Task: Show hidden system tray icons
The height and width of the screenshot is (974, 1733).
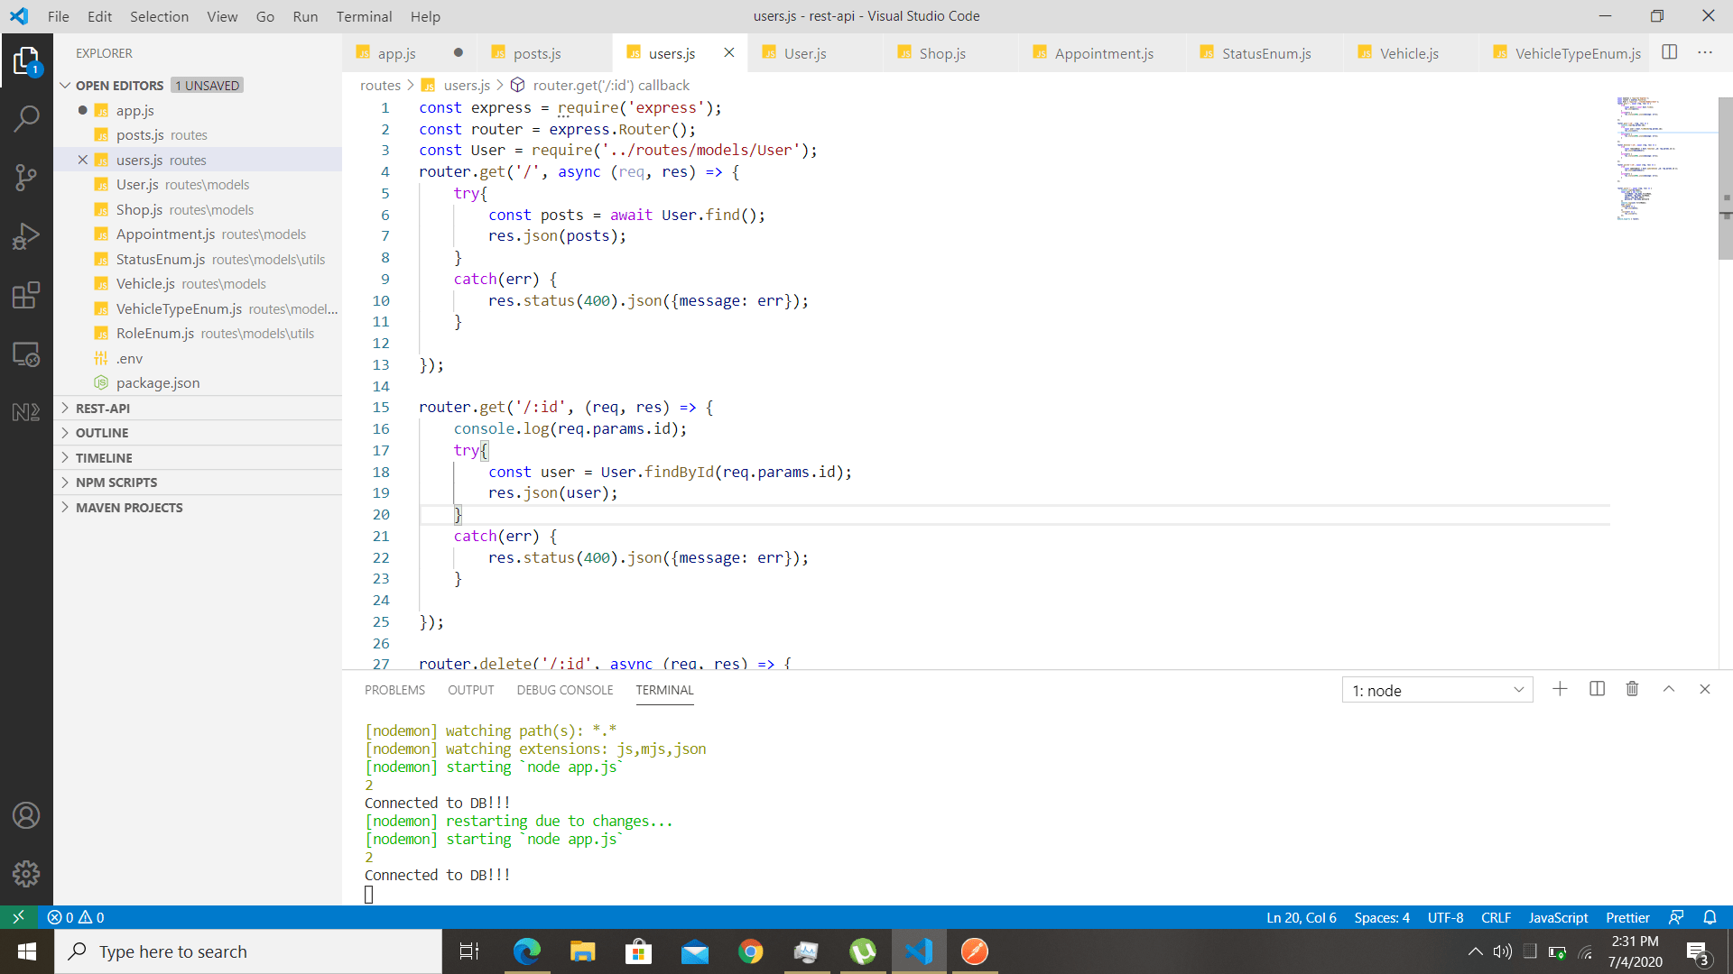Action: pyautogui.click(x=1475, y=951)
